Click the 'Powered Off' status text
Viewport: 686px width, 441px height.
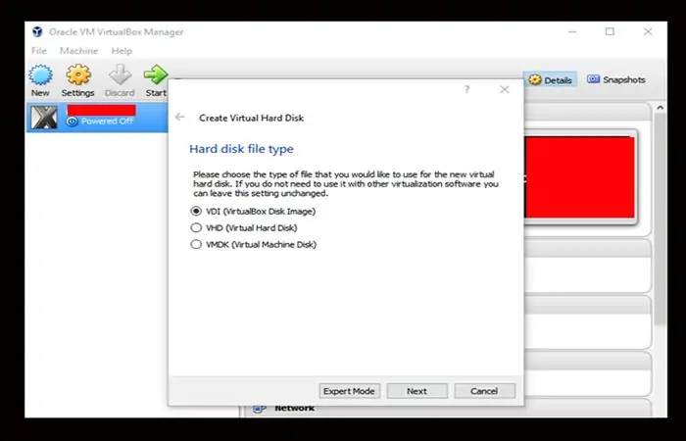[107, 122]
